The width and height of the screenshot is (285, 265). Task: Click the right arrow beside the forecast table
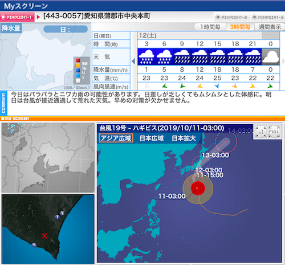[283, 61]
